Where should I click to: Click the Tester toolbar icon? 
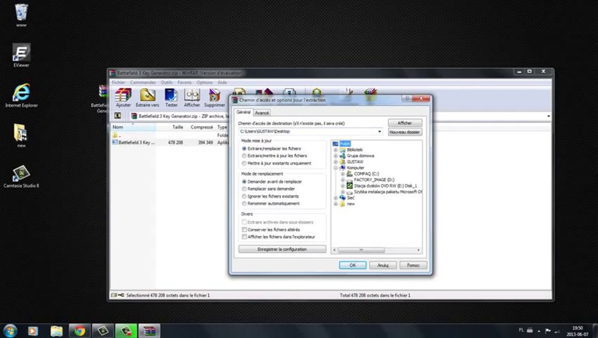[171, 97]
